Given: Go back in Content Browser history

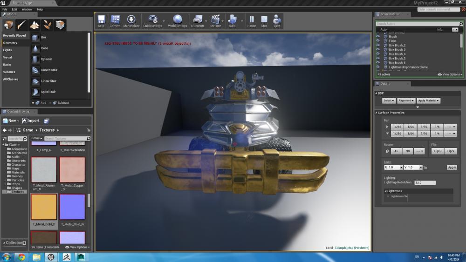Looking at the screenshot, I should pyautogui.click(x=5, y=130).
